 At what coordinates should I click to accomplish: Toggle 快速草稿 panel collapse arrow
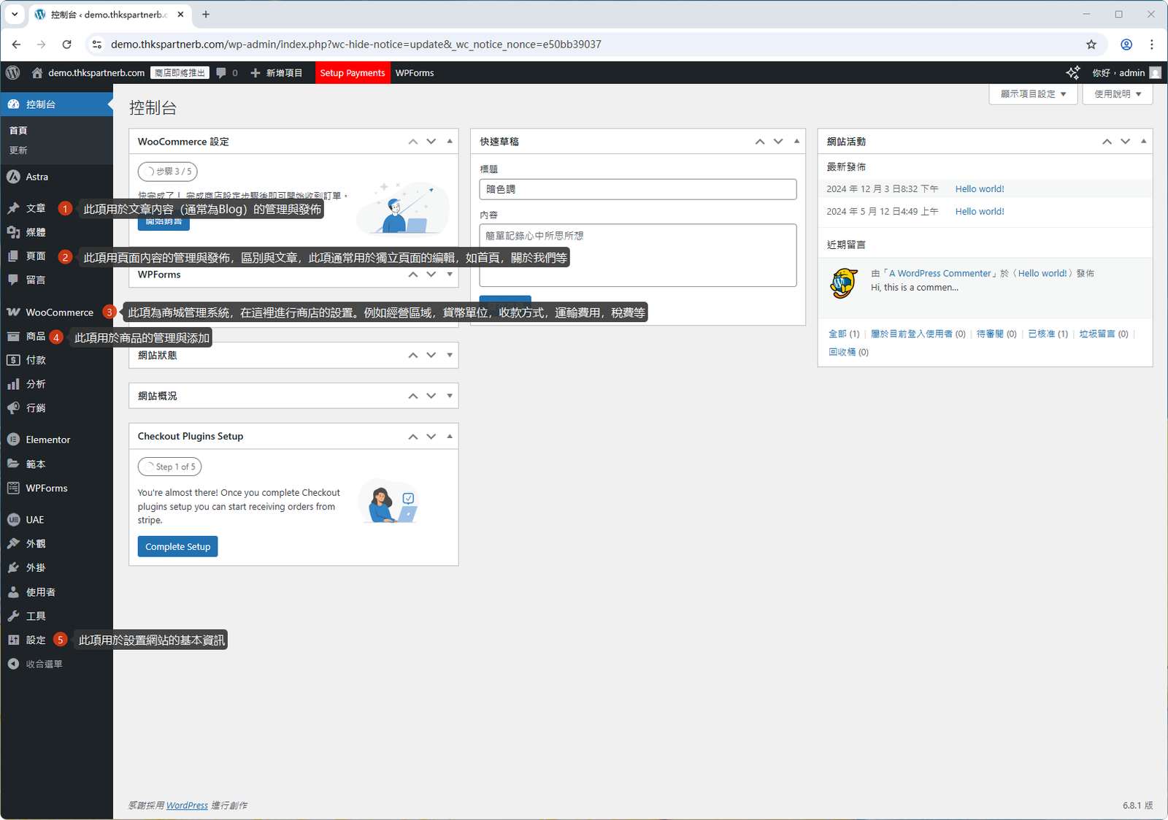point(796,142)
